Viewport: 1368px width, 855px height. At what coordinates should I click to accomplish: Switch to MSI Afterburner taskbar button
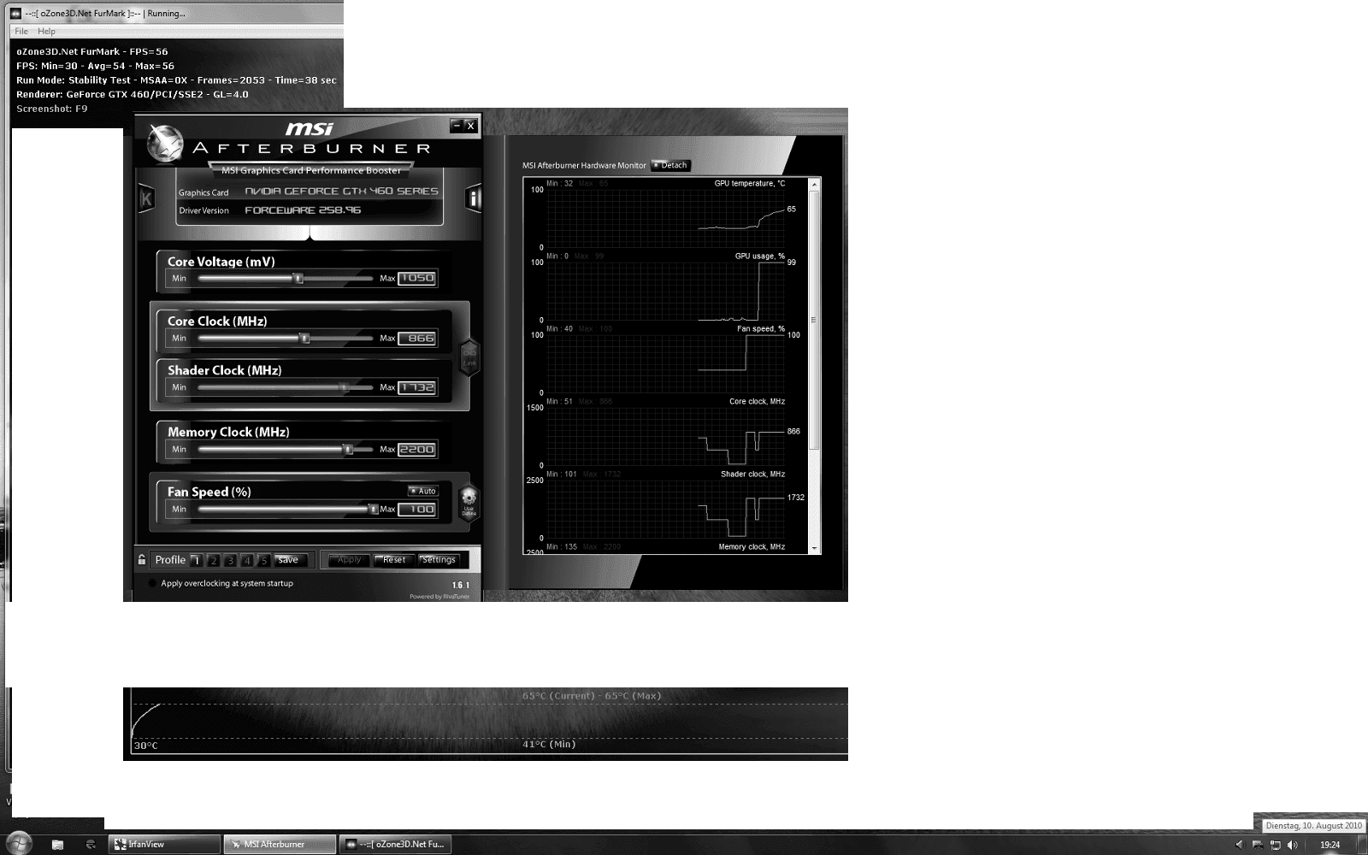pyautogui.click(x=279, y=844)
